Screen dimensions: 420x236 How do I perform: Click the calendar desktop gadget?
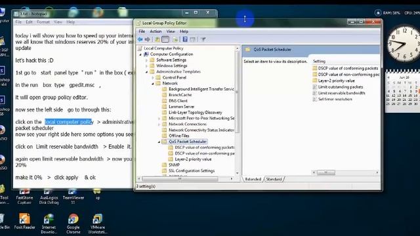click(x=402, y=92)
